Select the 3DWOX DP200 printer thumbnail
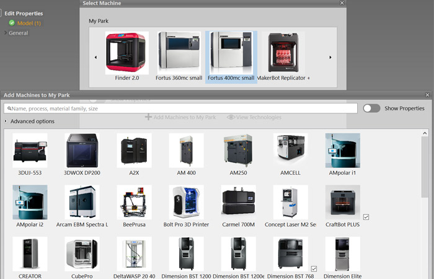This screenshot has width=434, height=279. pos(82,150)
